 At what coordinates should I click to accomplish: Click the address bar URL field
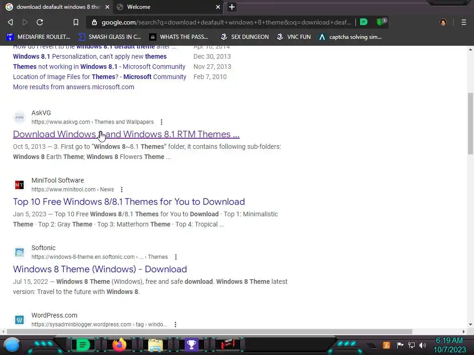pos(226,22)
